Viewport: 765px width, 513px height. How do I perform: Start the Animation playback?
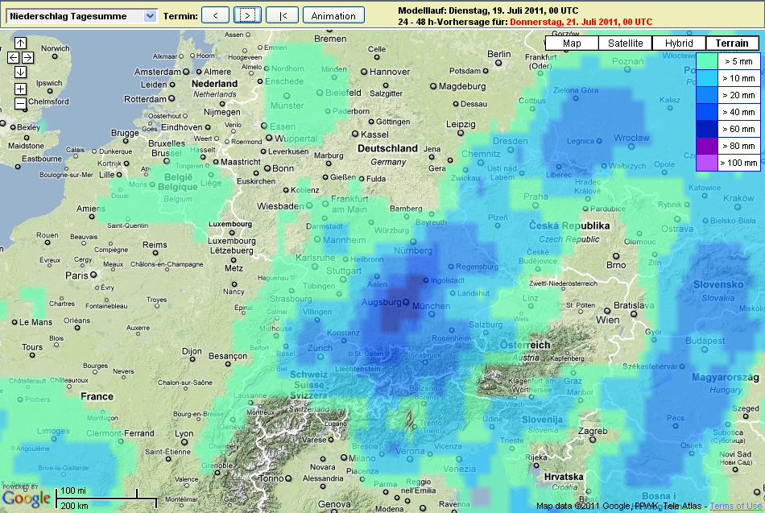click(333, 15)
